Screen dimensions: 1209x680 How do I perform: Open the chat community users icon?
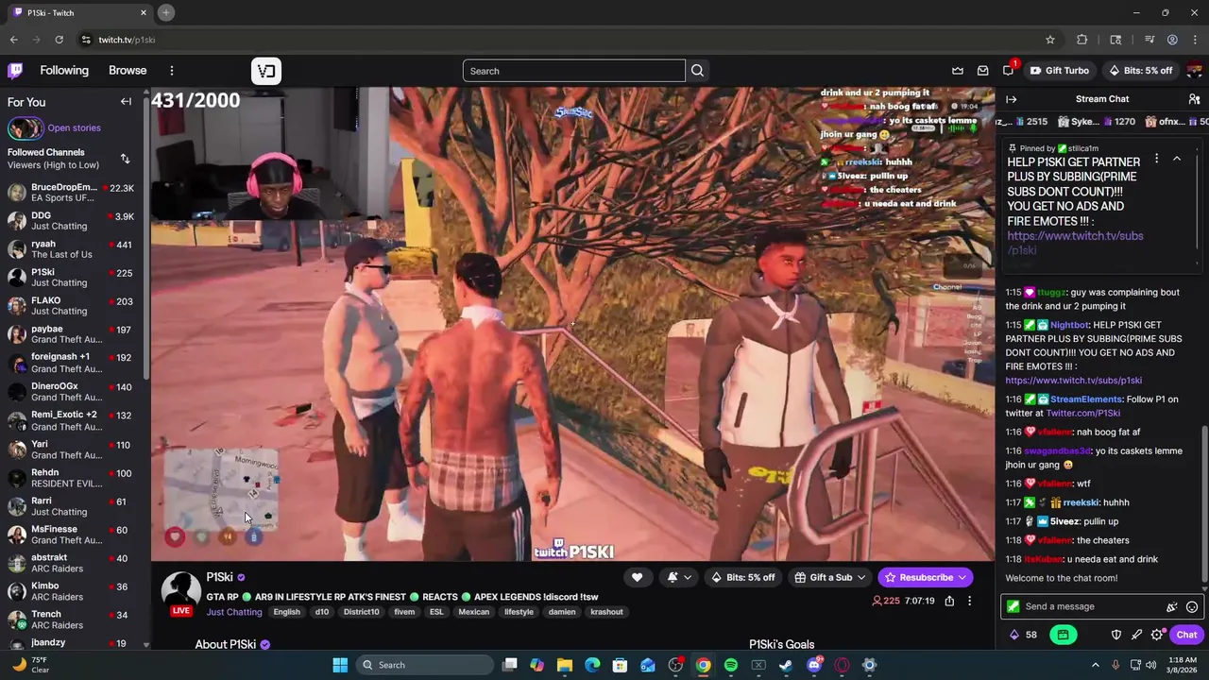pyautogui.click(x=1194, y=99)
